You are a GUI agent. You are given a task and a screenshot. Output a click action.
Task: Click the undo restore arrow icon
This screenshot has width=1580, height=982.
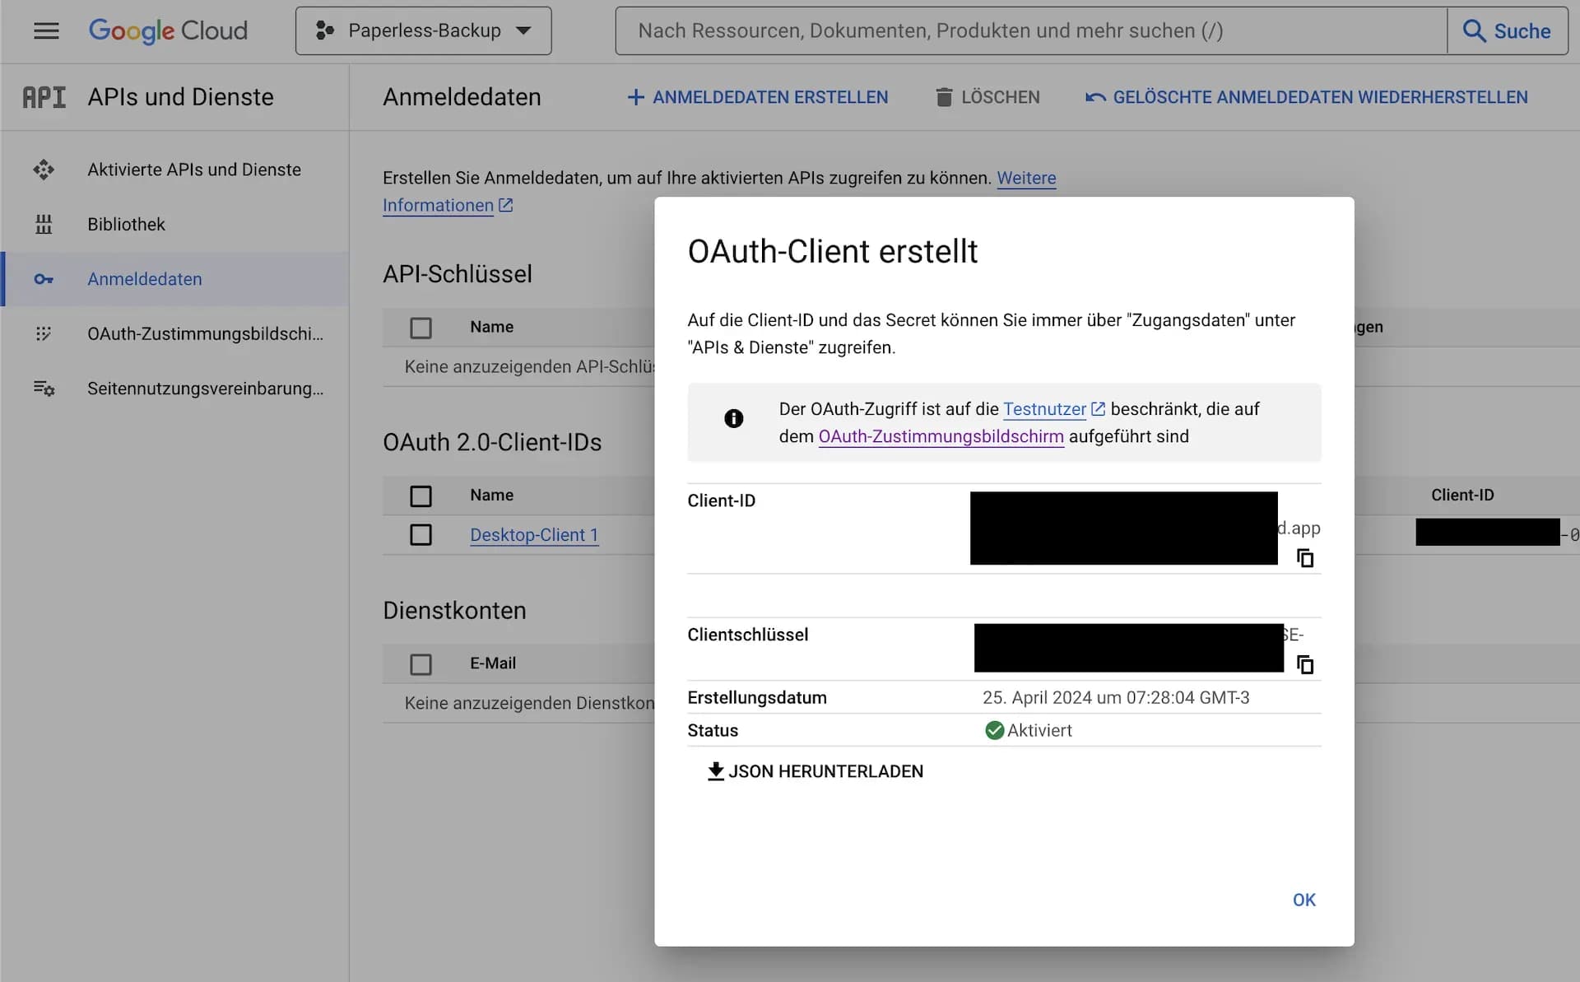coord(1095,97)
